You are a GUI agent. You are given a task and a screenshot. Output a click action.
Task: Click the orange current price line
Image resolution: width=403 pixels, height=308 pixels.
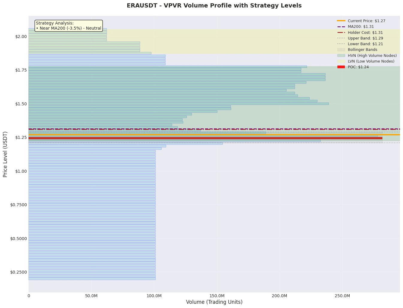[x=214, y=135]
